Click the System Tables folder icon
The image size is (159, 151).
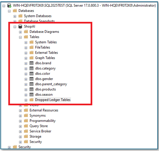pyautogui.click(x=32, y=42)
